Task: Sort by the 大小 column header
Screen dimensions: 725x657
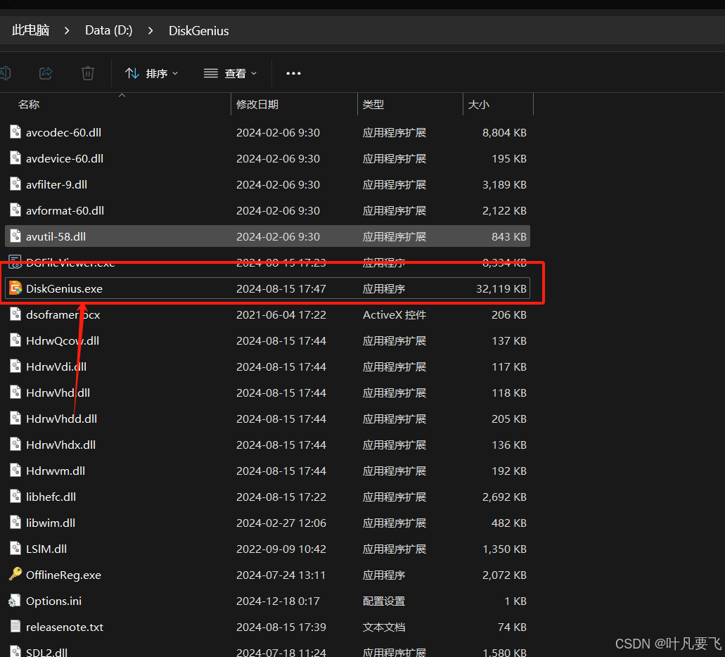Action: click(479, 105)
